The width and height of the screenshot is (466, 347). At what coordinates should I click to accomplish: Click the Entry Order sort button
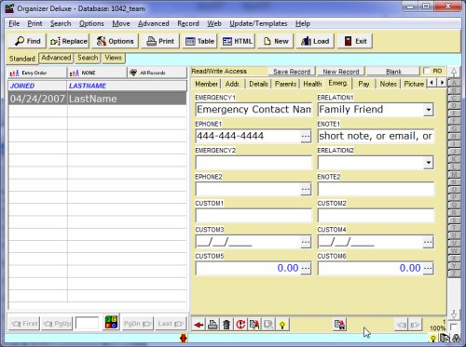coord(37,73)
